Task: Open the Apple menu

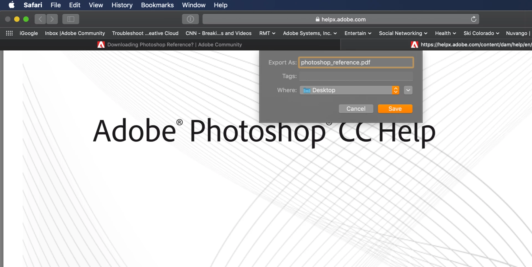Action: (x=11, y=5)
